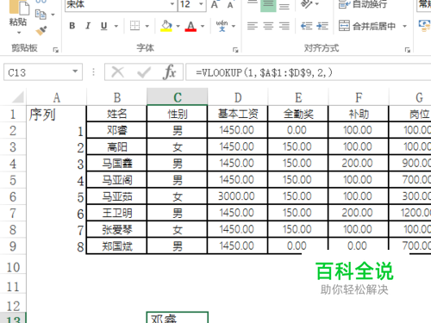Toggle 自动换行 wrap text
The width and height of the screenshot is (431, 323).
pyautogui.click(x=363, y=4)
